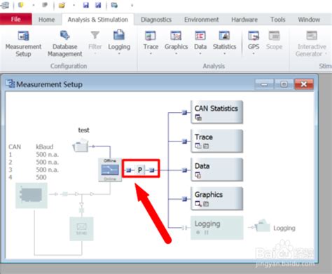The height and width of the screenshot is (274, 332).
Task: Click the hotspot square before Trace block
Action: [x=184, y=142]
